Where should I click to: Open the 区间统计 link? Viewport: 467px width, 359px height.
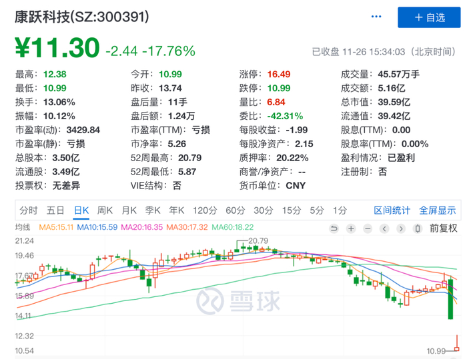tap(392, 210)
